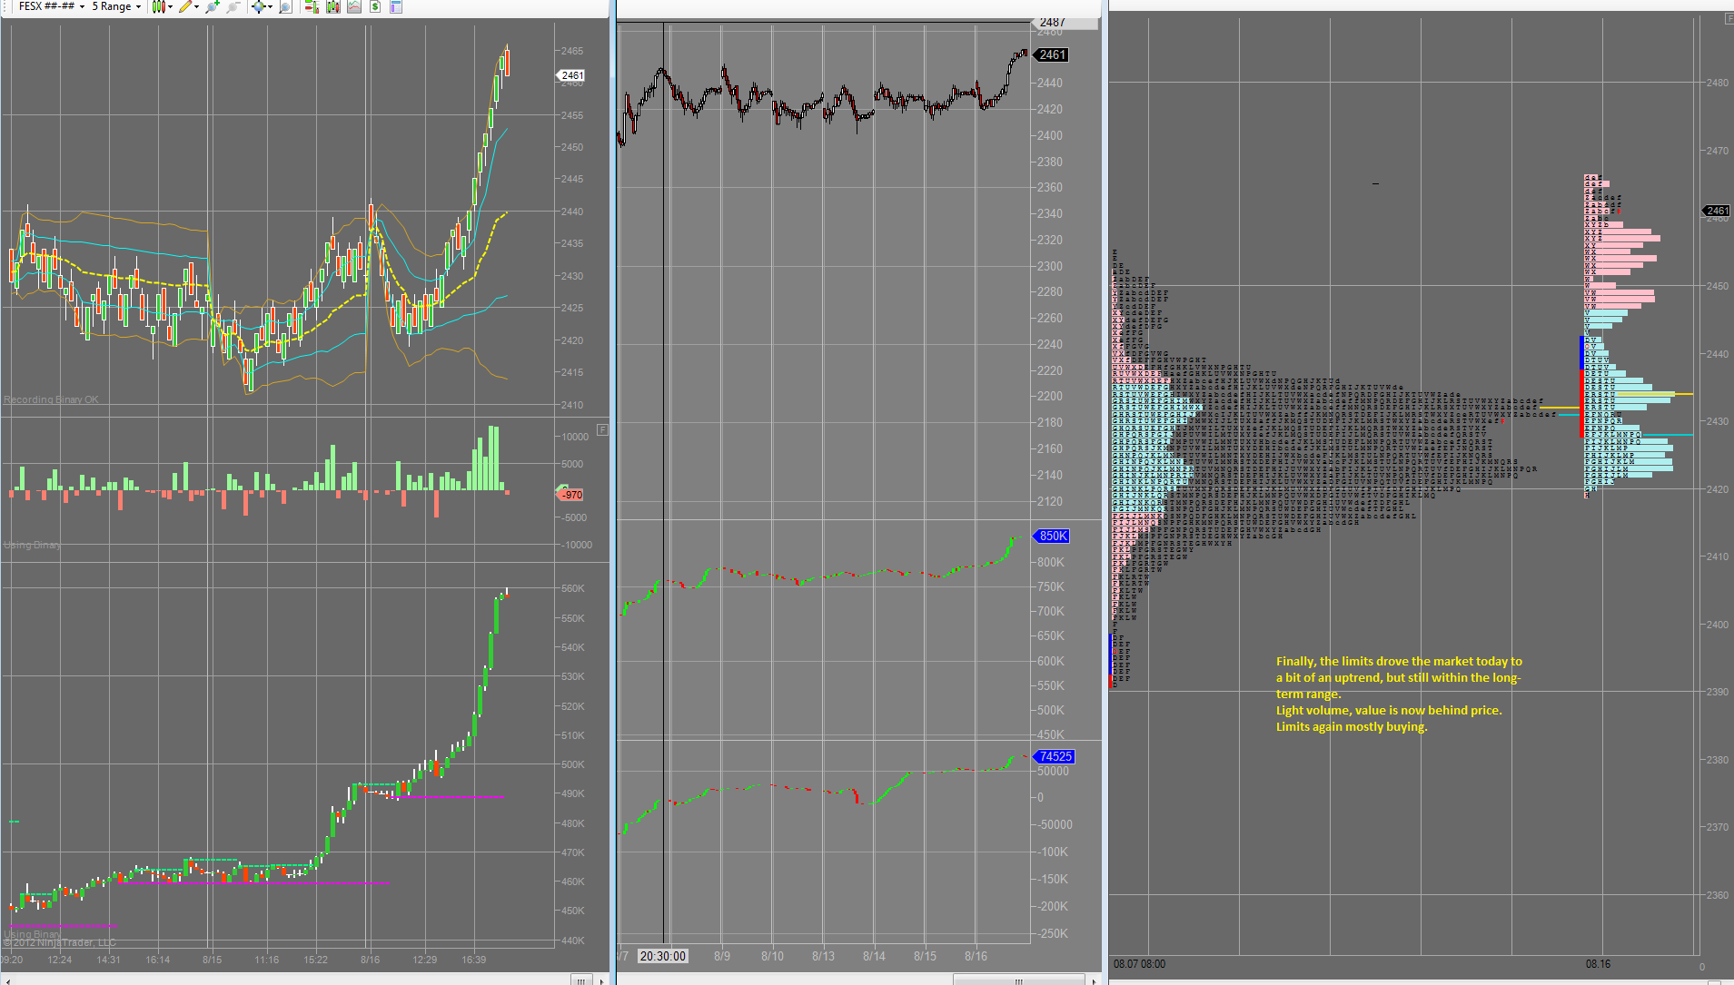Open the Chart Trader icon
The image size is (1734, 985).
coord(312,6)
